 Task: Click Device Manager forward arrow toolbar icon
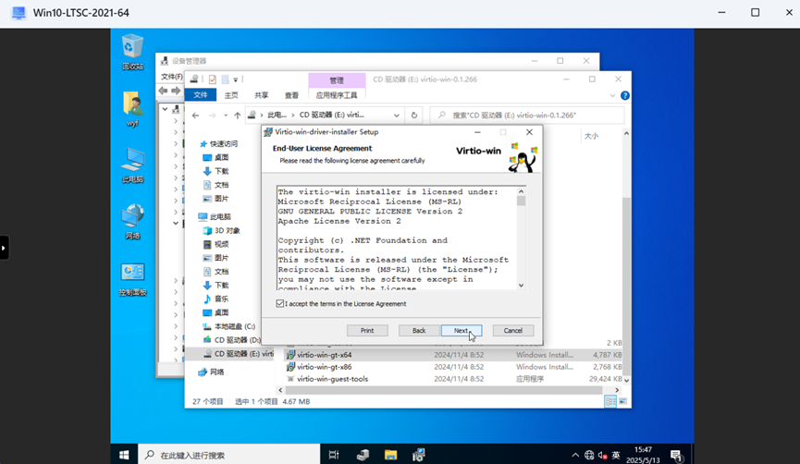[x=176, y=91]
